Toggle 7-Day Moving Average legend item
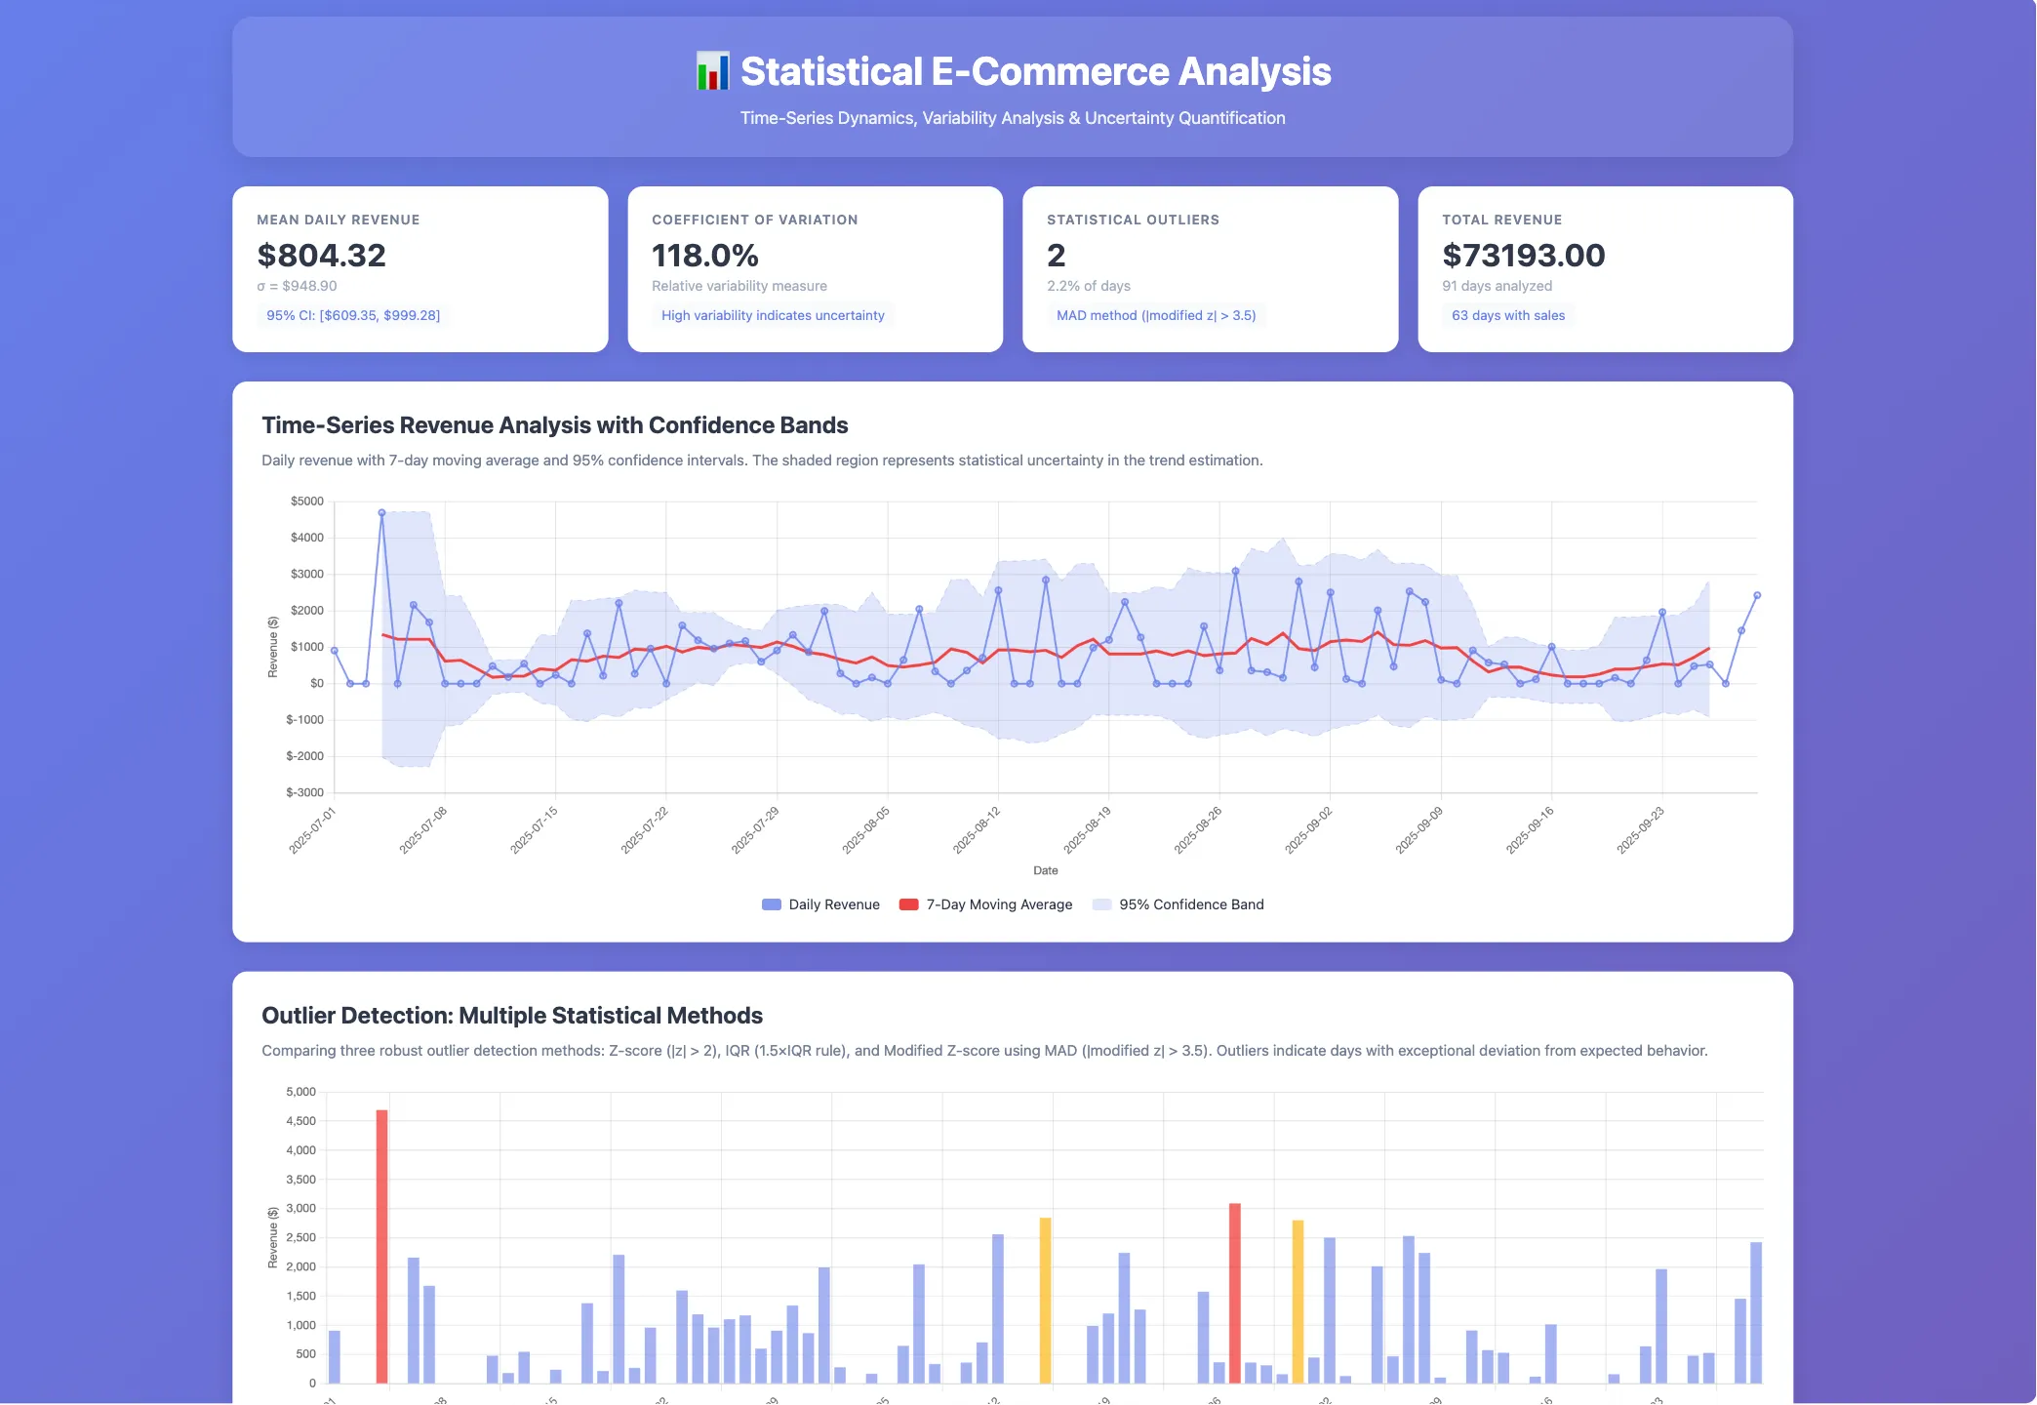Image resolution: width=2037 pixels, height=1405 pixels. pos(998,904)
